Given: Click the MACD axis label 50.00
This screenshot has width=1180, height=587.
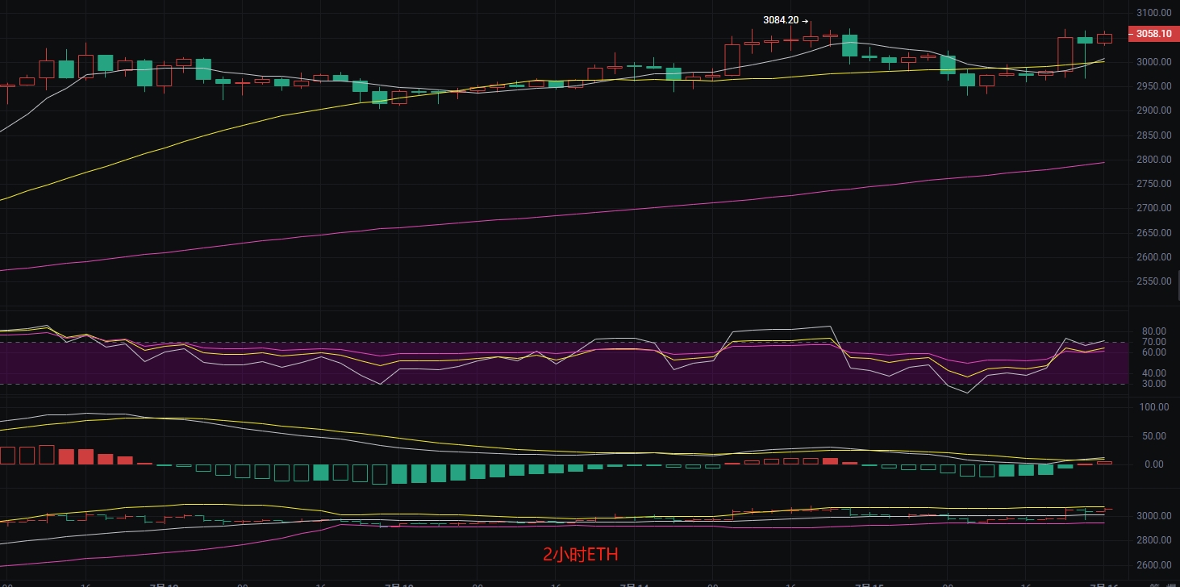Looking at the screenshot, I should (x=1155, y=436).
